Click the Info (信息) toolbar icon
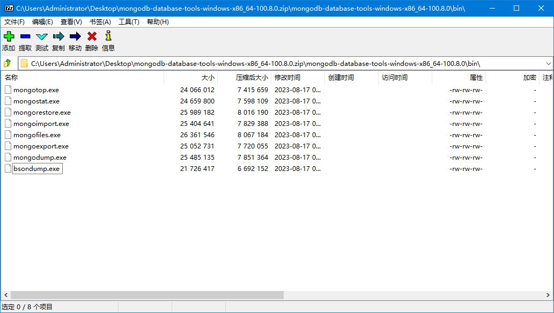Image resolution: width=554 pixels, height=313 pixels. (108, 36)
